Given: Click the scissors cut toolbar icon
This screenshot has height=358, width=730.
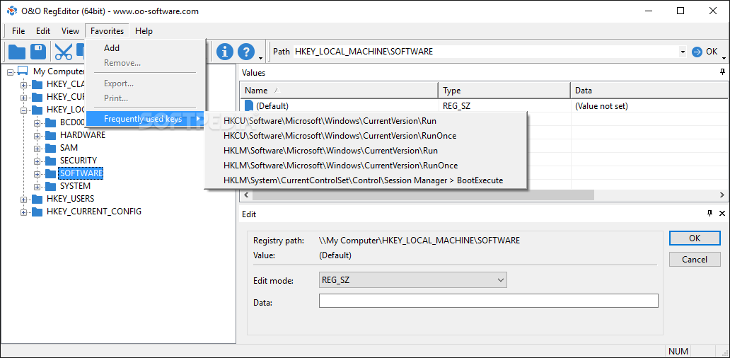Looking at the screenshot, I should (x=64, y=52).
